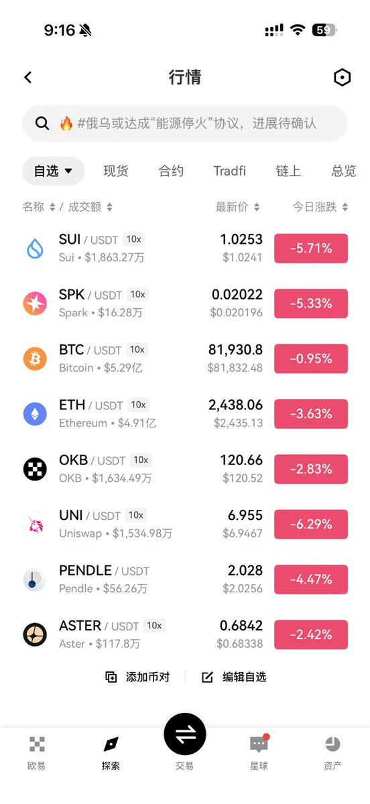Tap the search magnifier icon
The image size is (370, 804).
pos(42,123)
